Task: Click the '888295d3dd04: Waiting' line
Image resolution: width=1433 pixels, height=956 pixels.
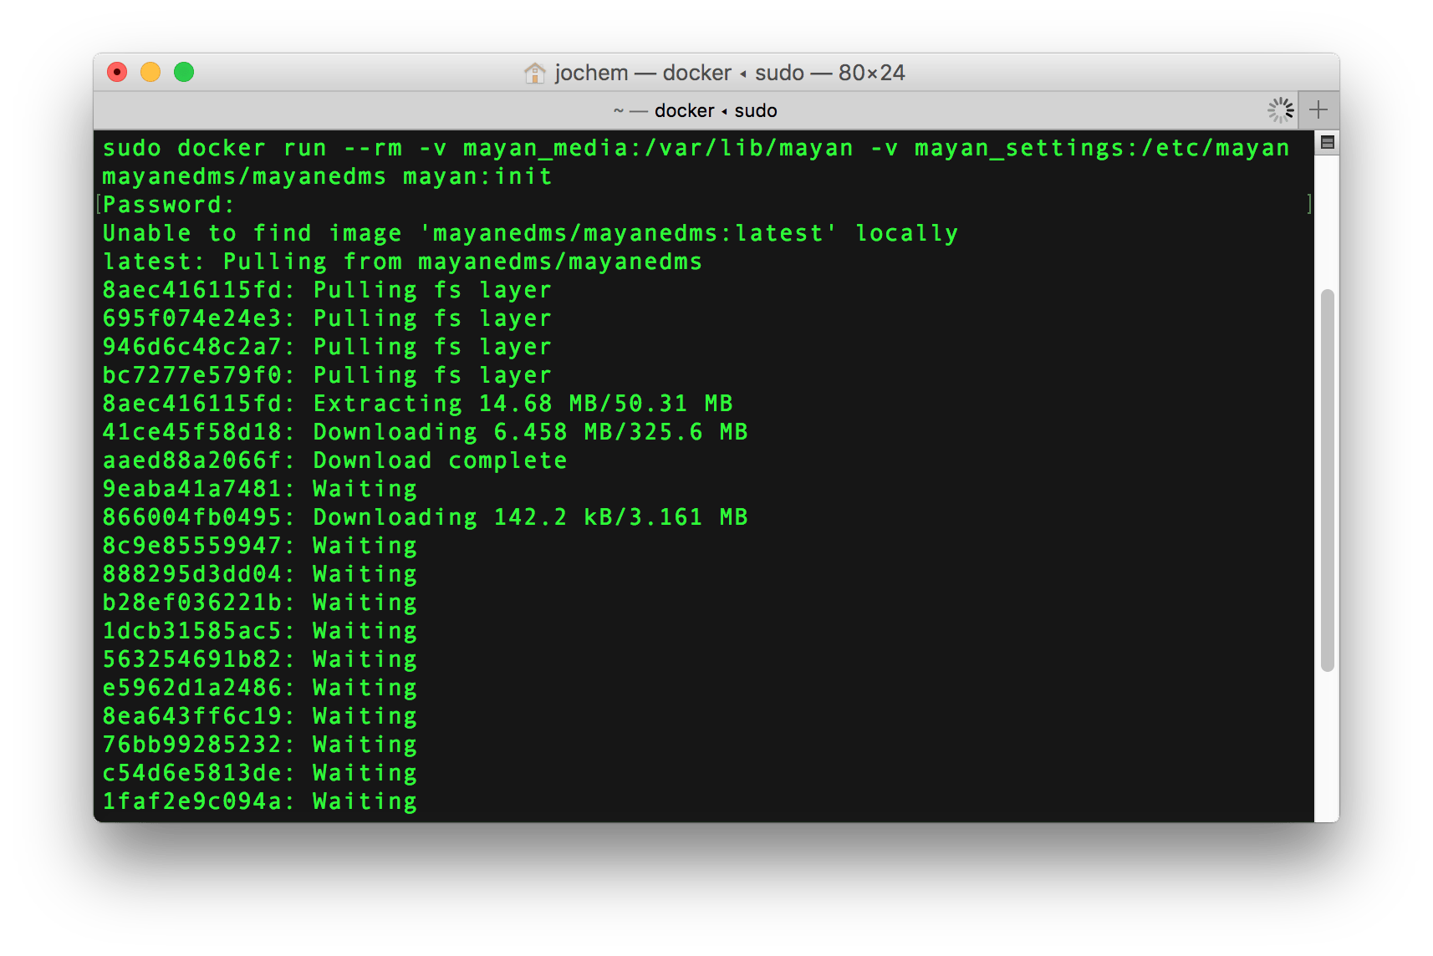Action: pyautogui.click(x=259, y=574)
